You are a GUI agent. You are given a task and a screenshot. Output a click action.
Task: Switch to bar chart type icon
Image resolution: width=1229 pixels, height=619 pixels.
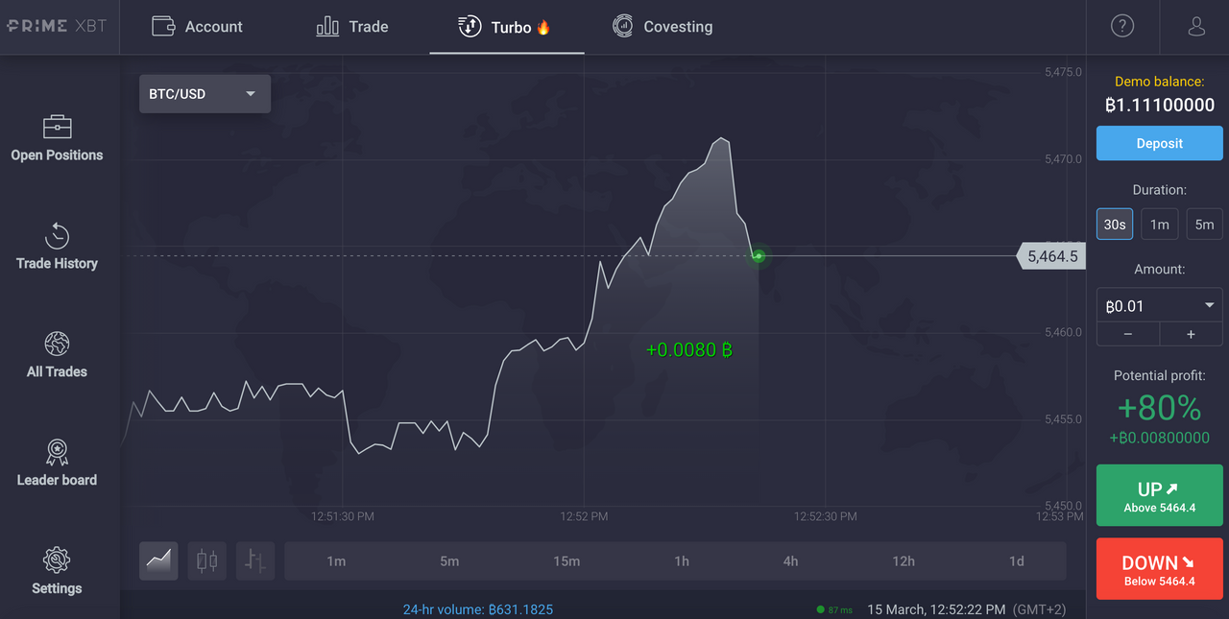pos(255,560)
